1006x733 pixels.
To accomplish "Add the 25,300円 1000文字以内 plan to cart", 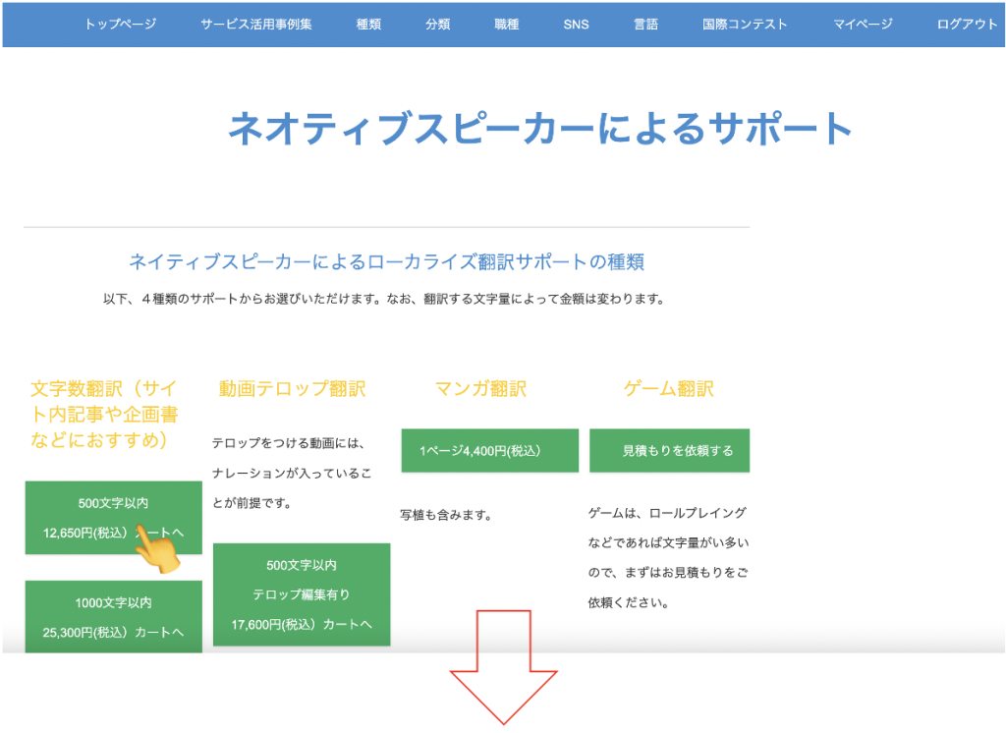I will (113, 617).
